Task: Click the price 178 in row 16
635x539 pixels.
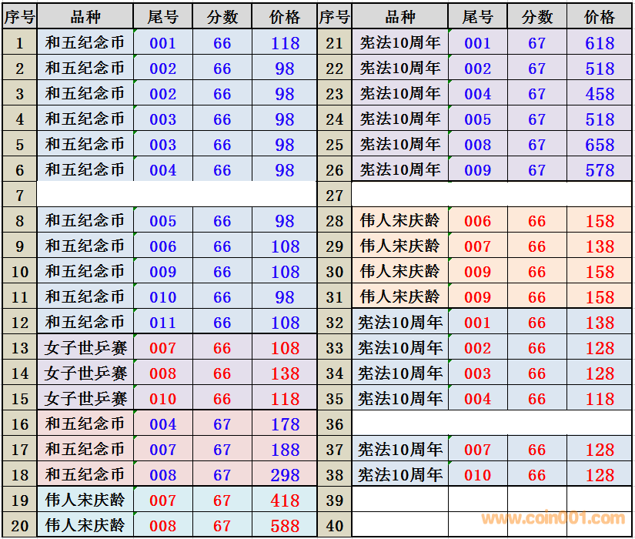Action: coord(285,424)
